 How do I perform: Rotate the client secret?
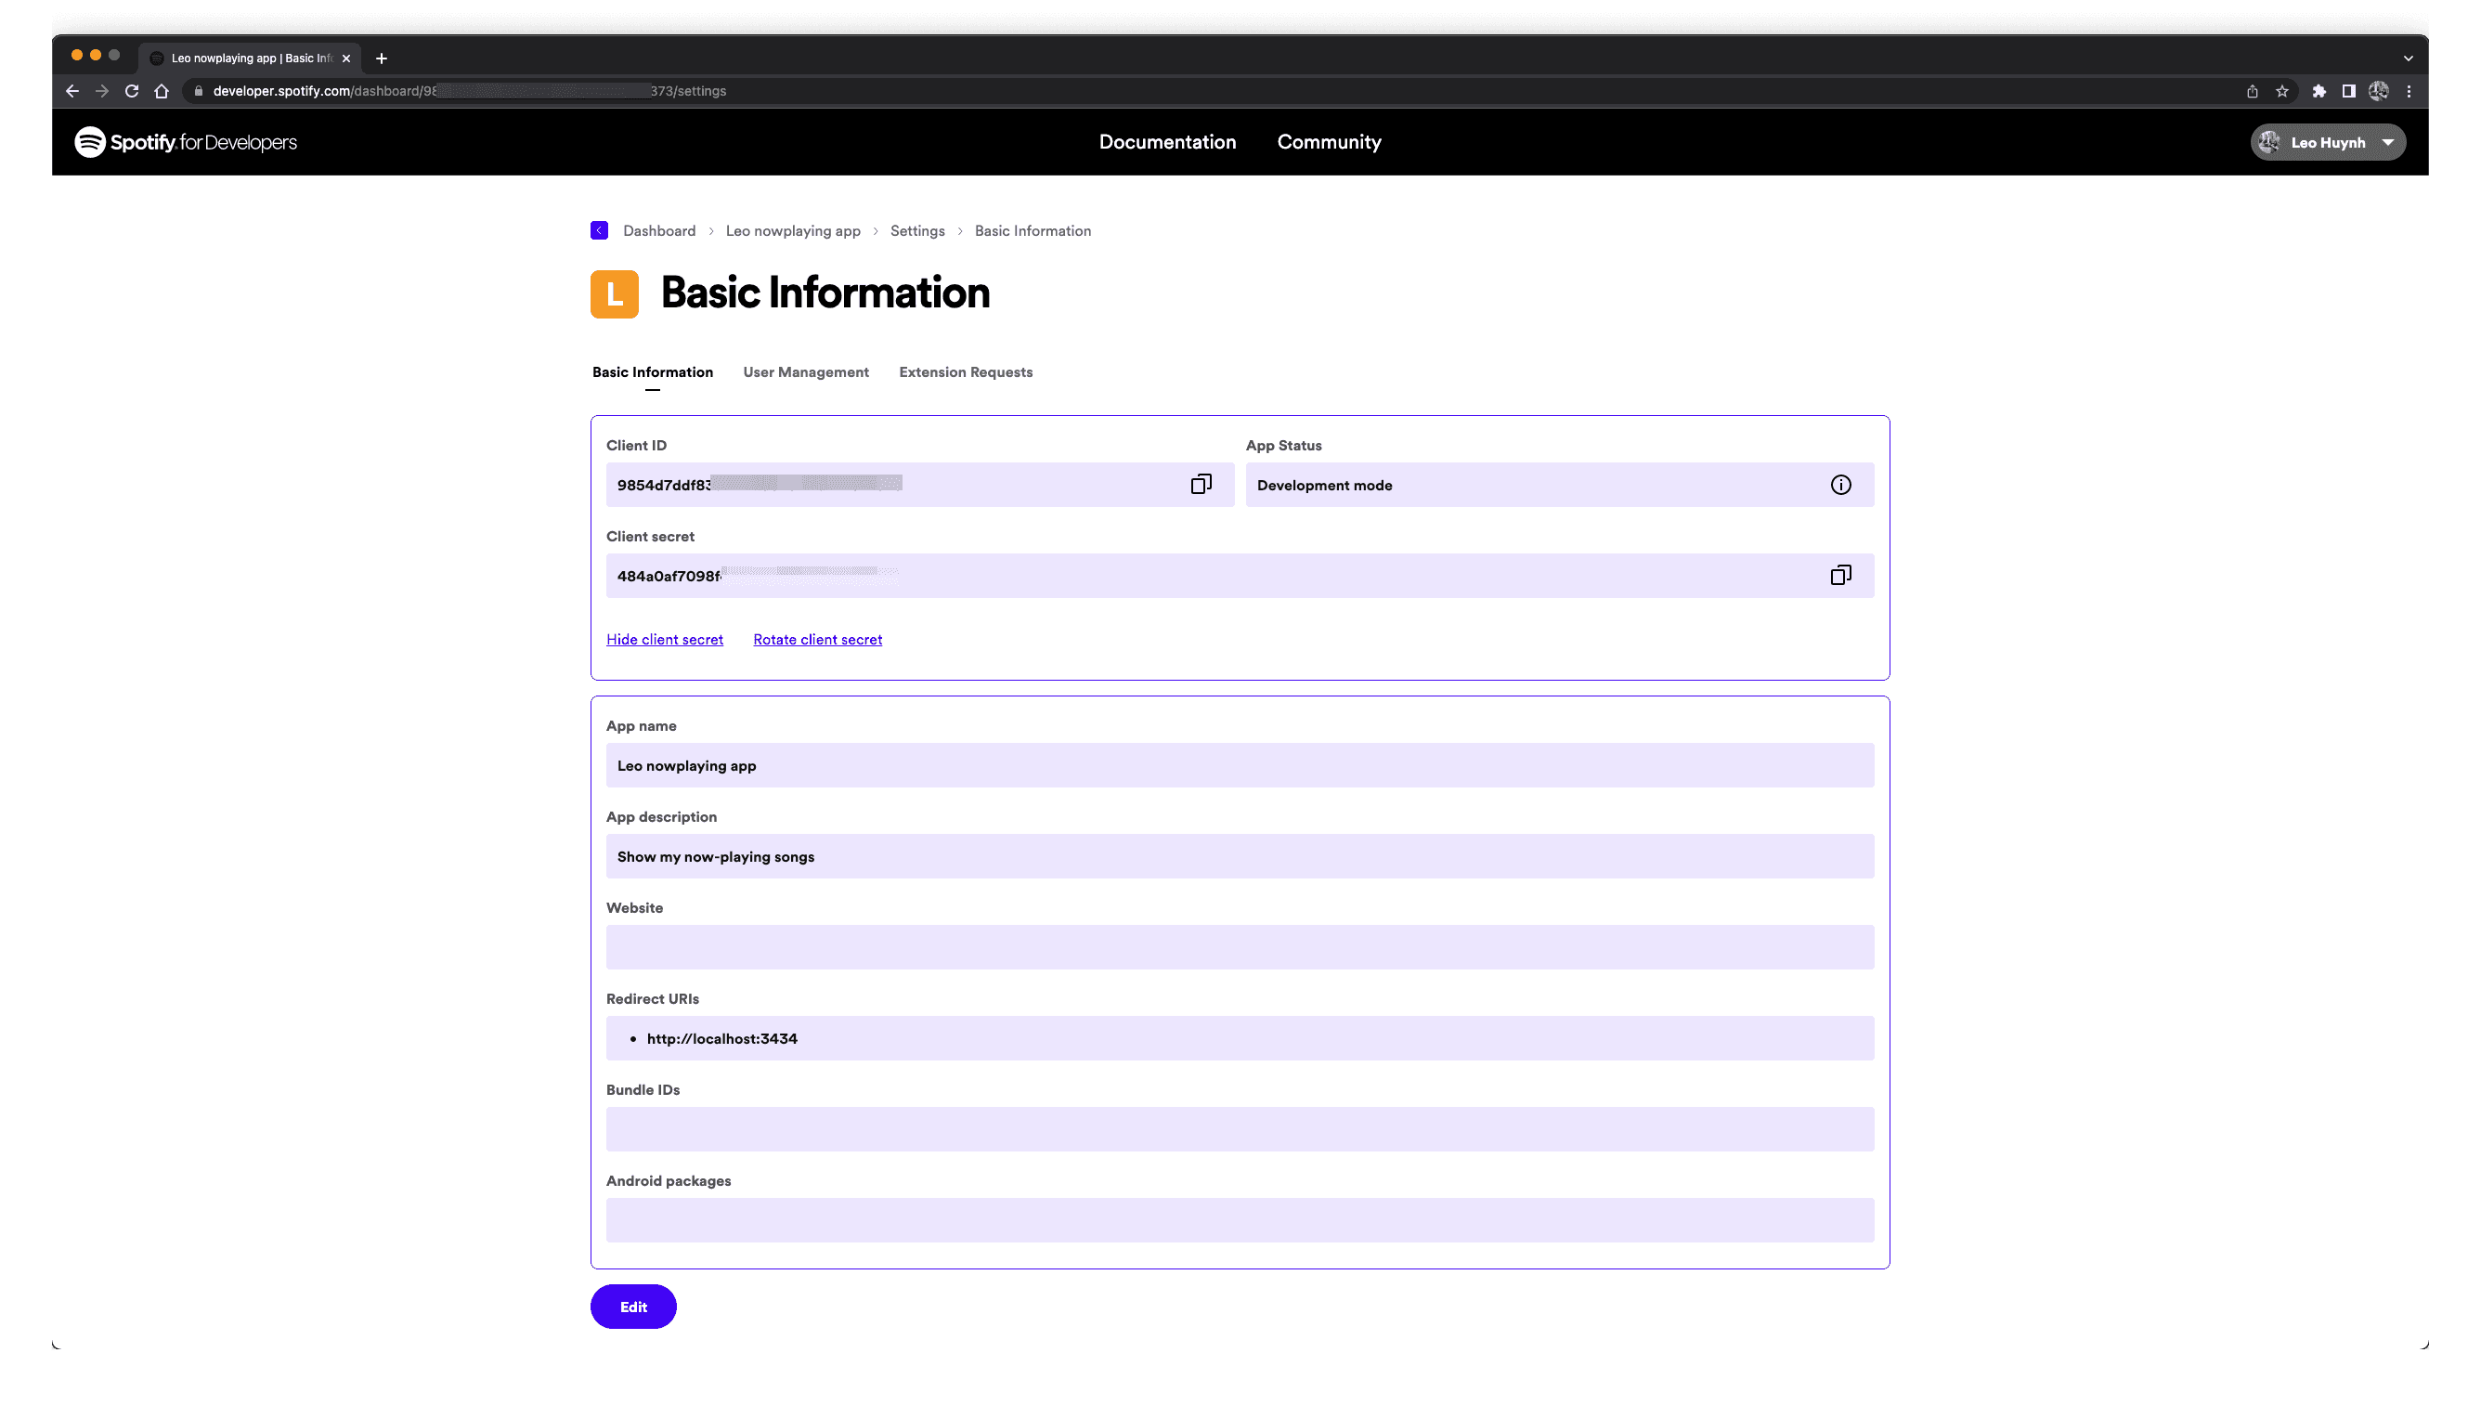pyautogui.click(x=817, y=639)
